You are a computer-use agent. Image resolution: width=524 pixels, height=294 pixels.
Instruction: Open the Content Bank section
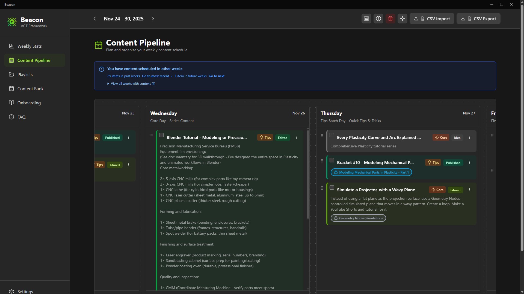point(31,89)
